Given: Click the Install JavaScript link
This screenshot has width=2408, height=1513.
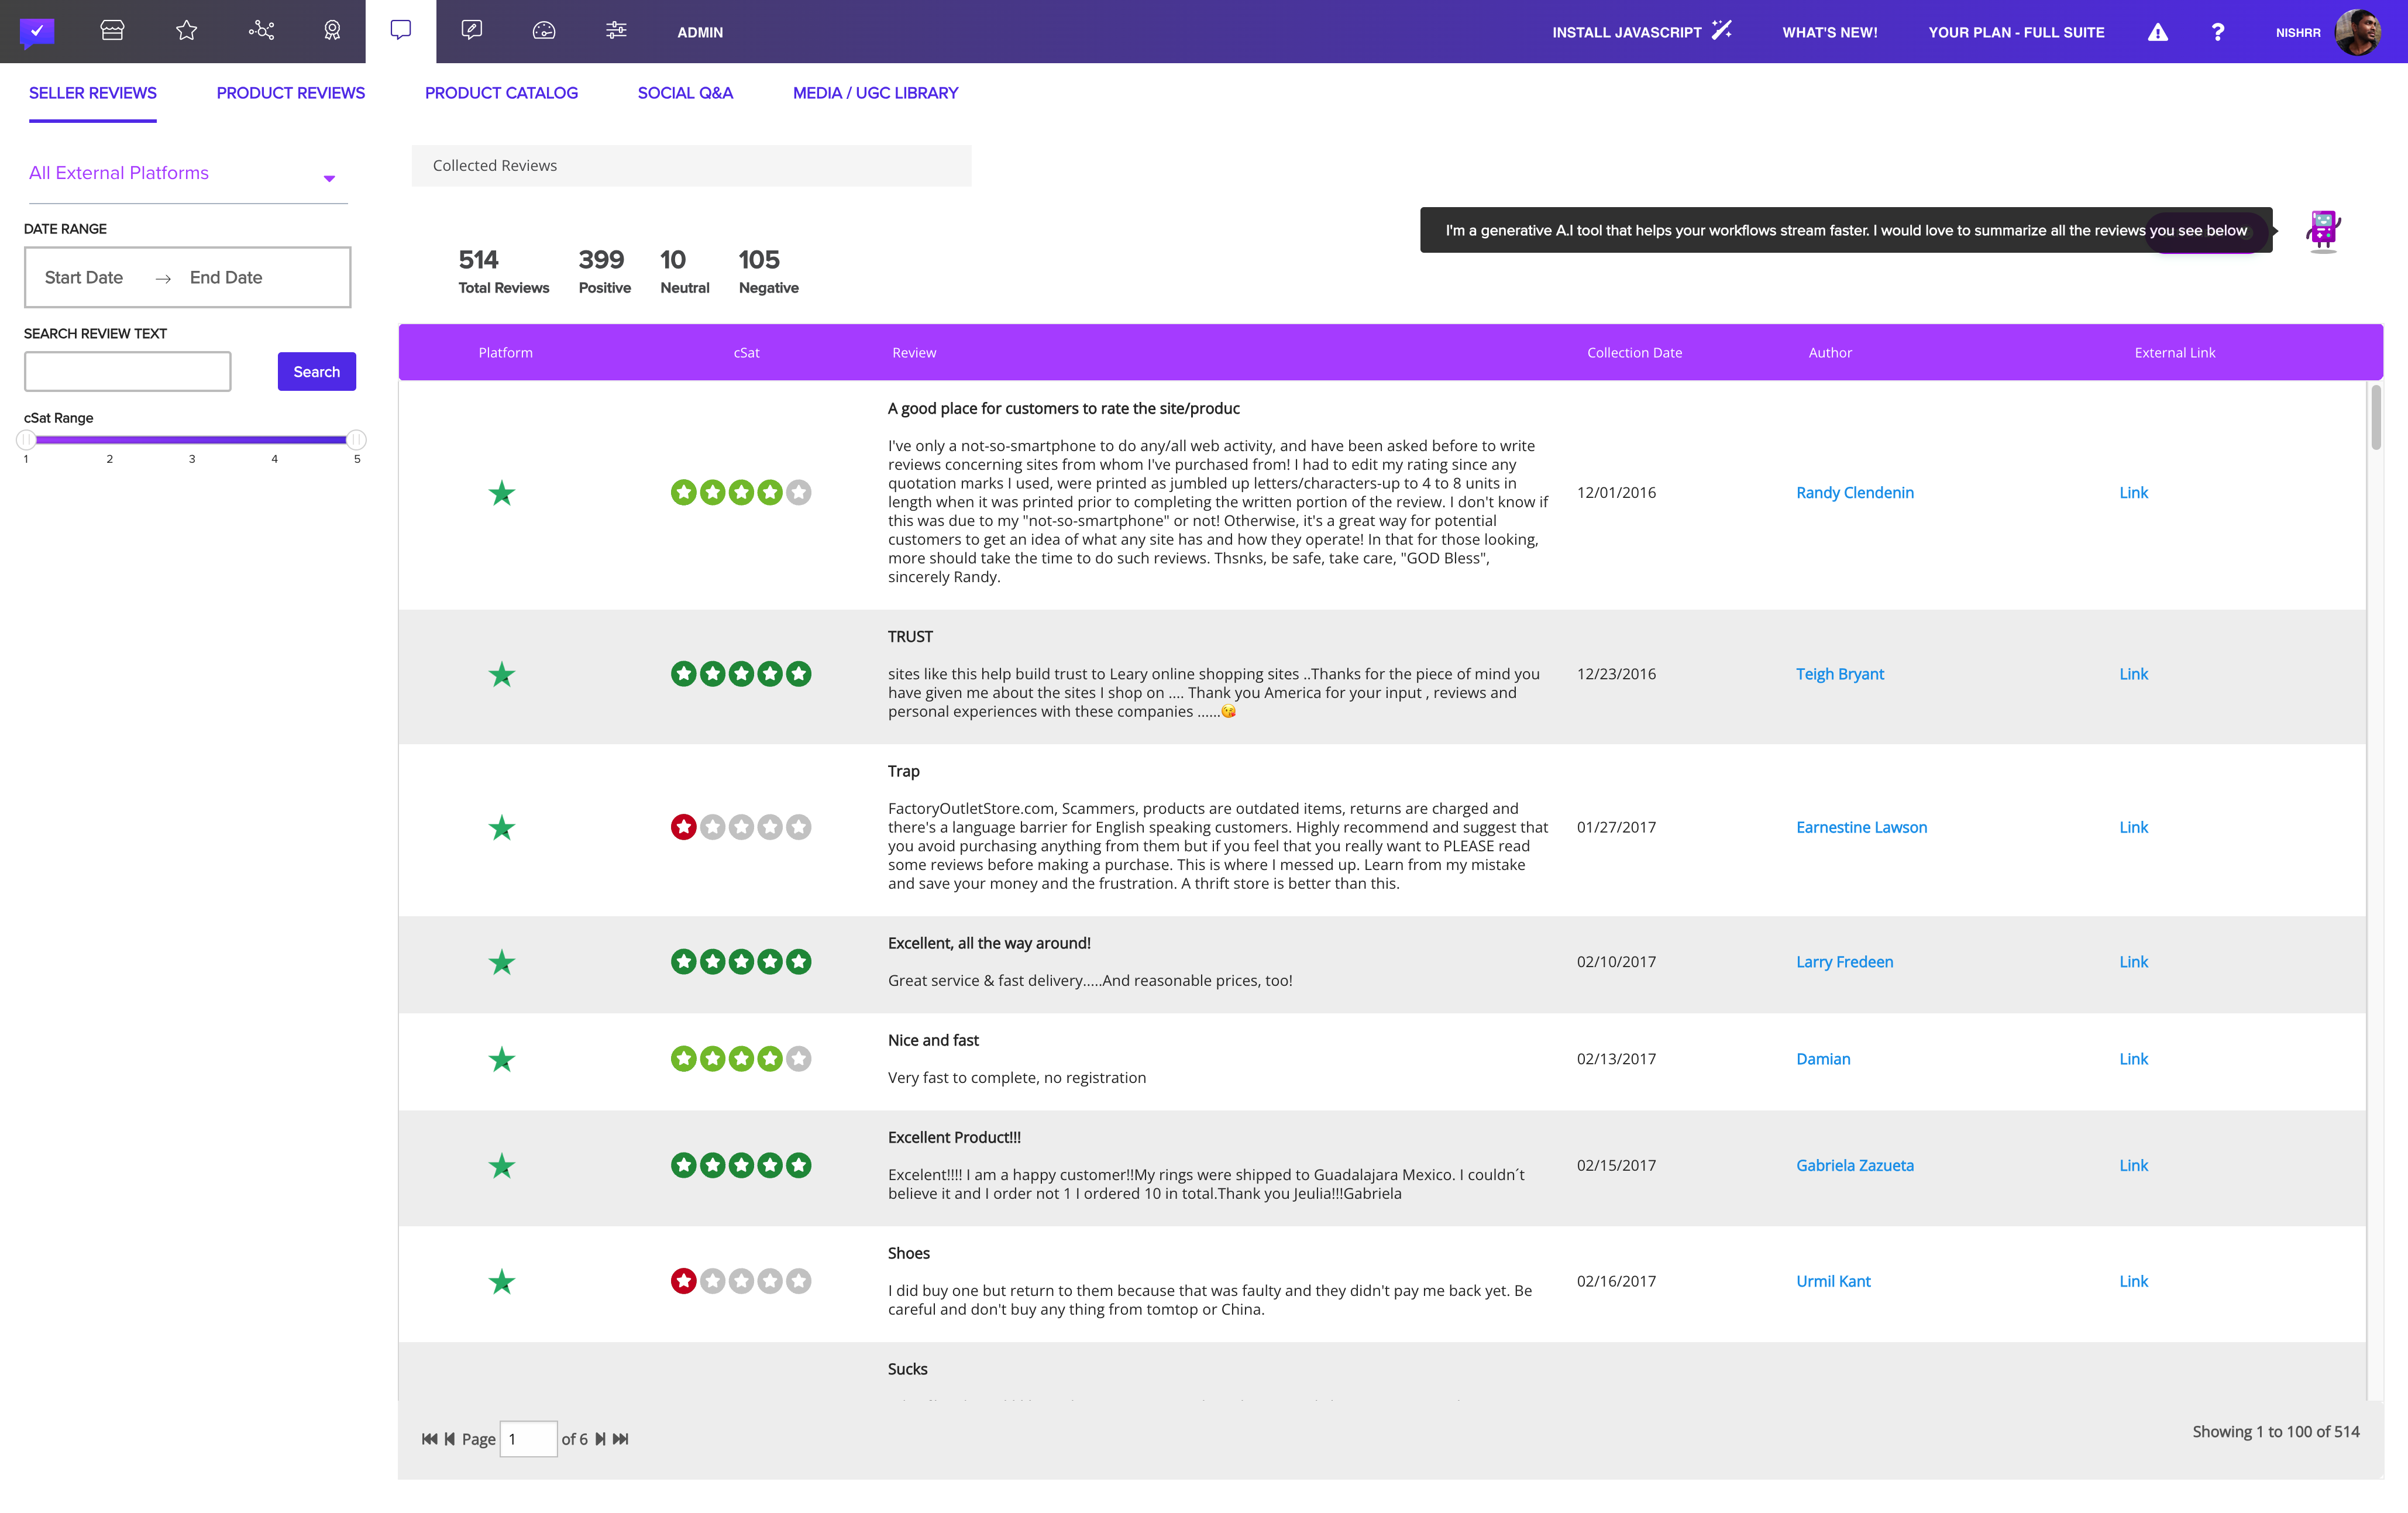Looking at the screenshot, I should (x=1641, y=32).
